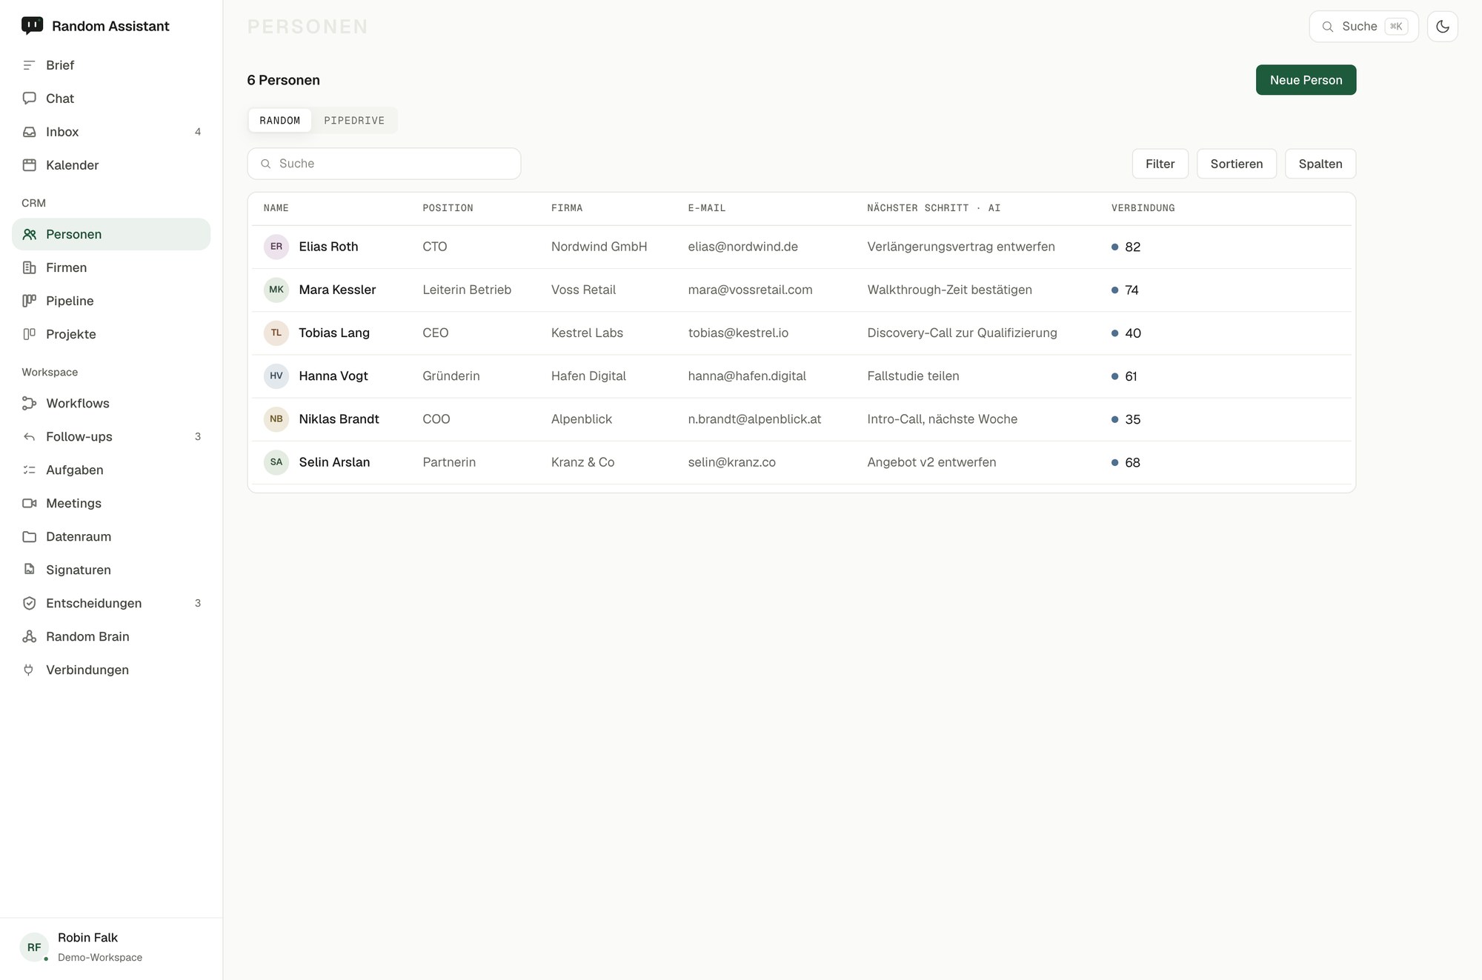Click the ER avatar for Elias Roth
The height and width of the screenshot is (980, 1482).
(x=276, y=247)
